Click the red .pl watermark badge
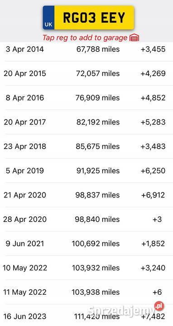The width and height of the screenshot is (173, 326). 159,306
